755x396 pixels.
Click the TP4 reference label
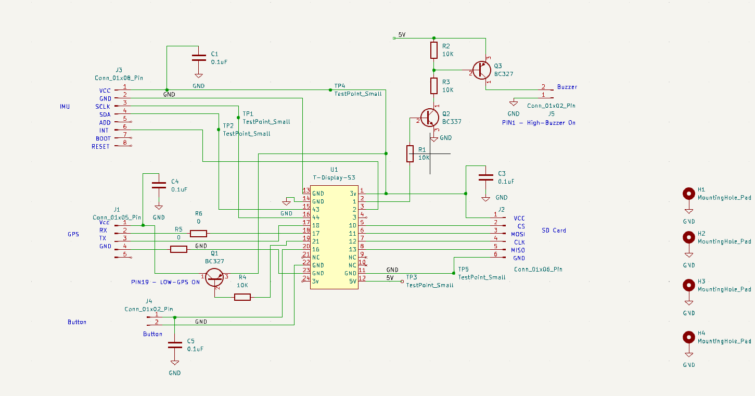(339, 86)
